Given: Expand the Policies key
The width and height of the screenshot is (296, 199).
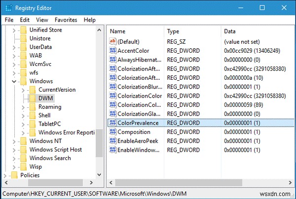Looking at the screenshot, I should pyautogui.click(x=5, y=176).
